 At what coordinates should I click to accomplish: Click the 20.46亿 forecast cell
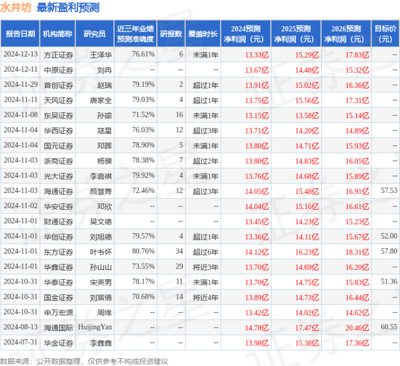point(357,328)
